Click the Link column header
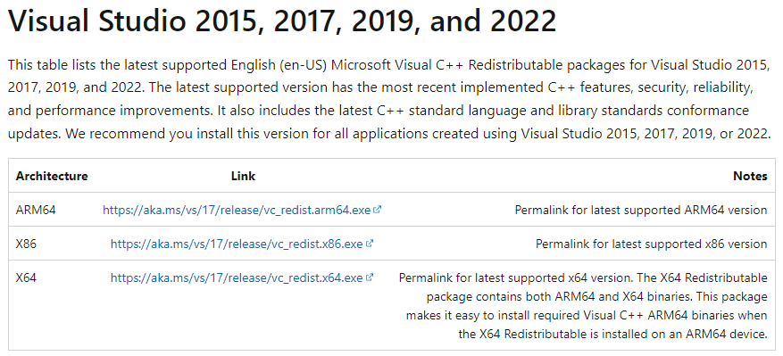783x356 pixels. tap(243, 176)
